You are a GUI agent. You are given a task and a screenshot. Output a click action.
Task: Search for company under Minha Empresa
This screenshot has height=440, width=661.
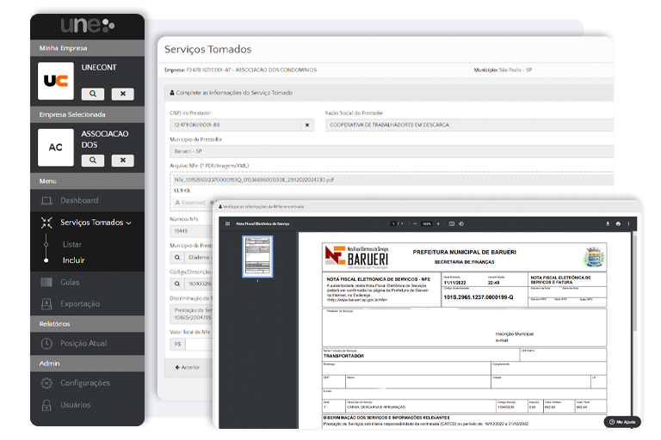click(93, 94)
